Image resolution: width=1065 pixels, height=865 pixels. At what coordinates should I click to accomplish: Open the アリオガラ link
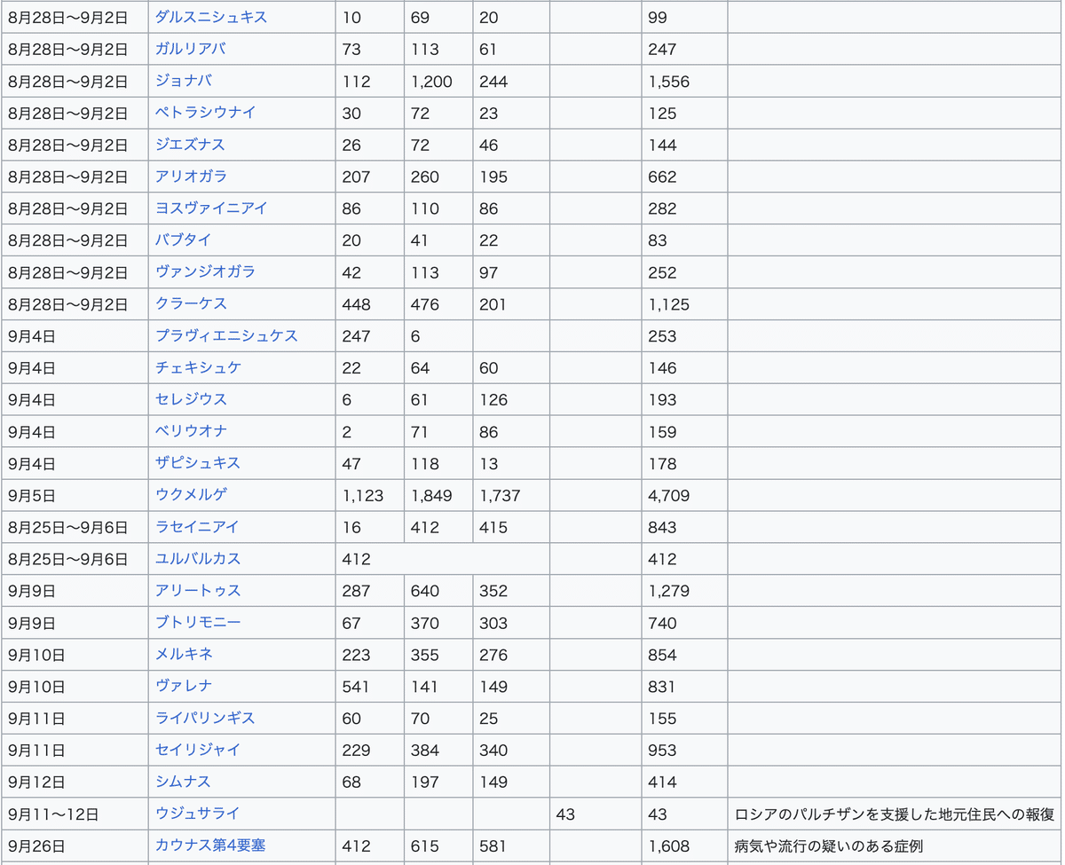click(191, 177)
